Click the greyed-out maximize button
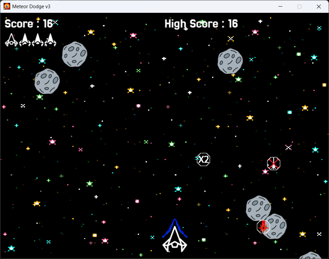Screen dimensions: 329x259 tap(299, 7)
